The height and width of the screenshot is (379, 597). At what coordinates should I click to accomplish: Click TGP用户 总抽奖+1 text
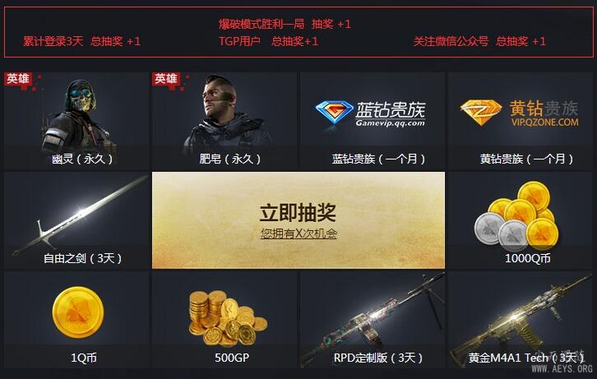[x=268, y=41]
